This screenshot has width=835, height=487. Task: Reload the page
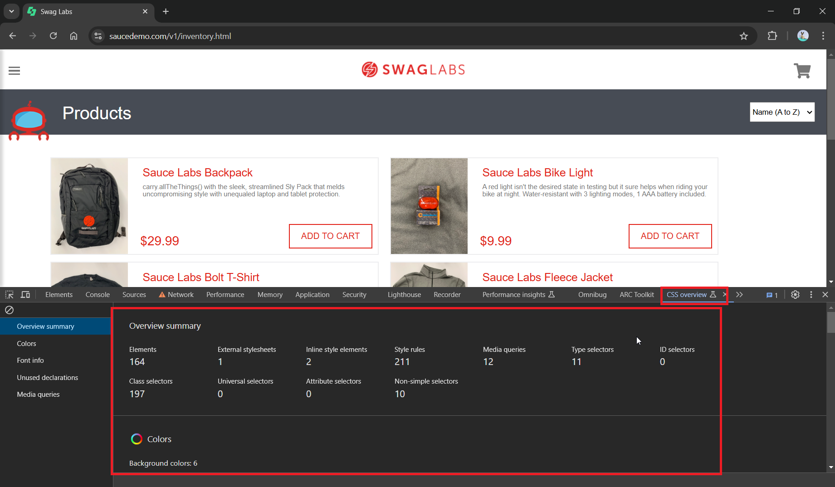(x=54, y=36)
